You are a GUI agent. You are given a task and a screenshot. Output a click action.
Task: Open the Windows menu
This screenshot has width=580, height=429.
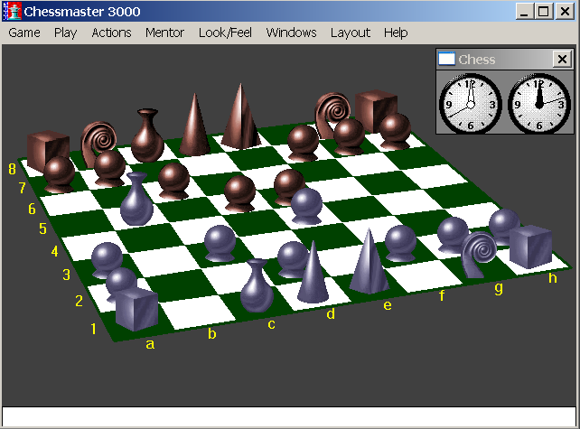point(292,33)
